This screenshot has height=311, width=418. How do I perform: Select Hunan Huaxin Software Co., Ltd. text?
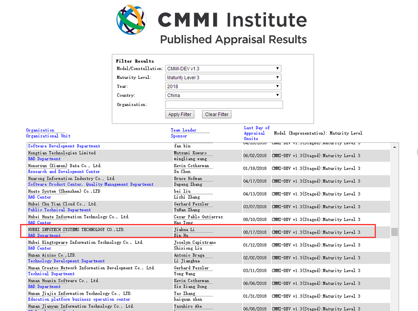pos(63,281)
